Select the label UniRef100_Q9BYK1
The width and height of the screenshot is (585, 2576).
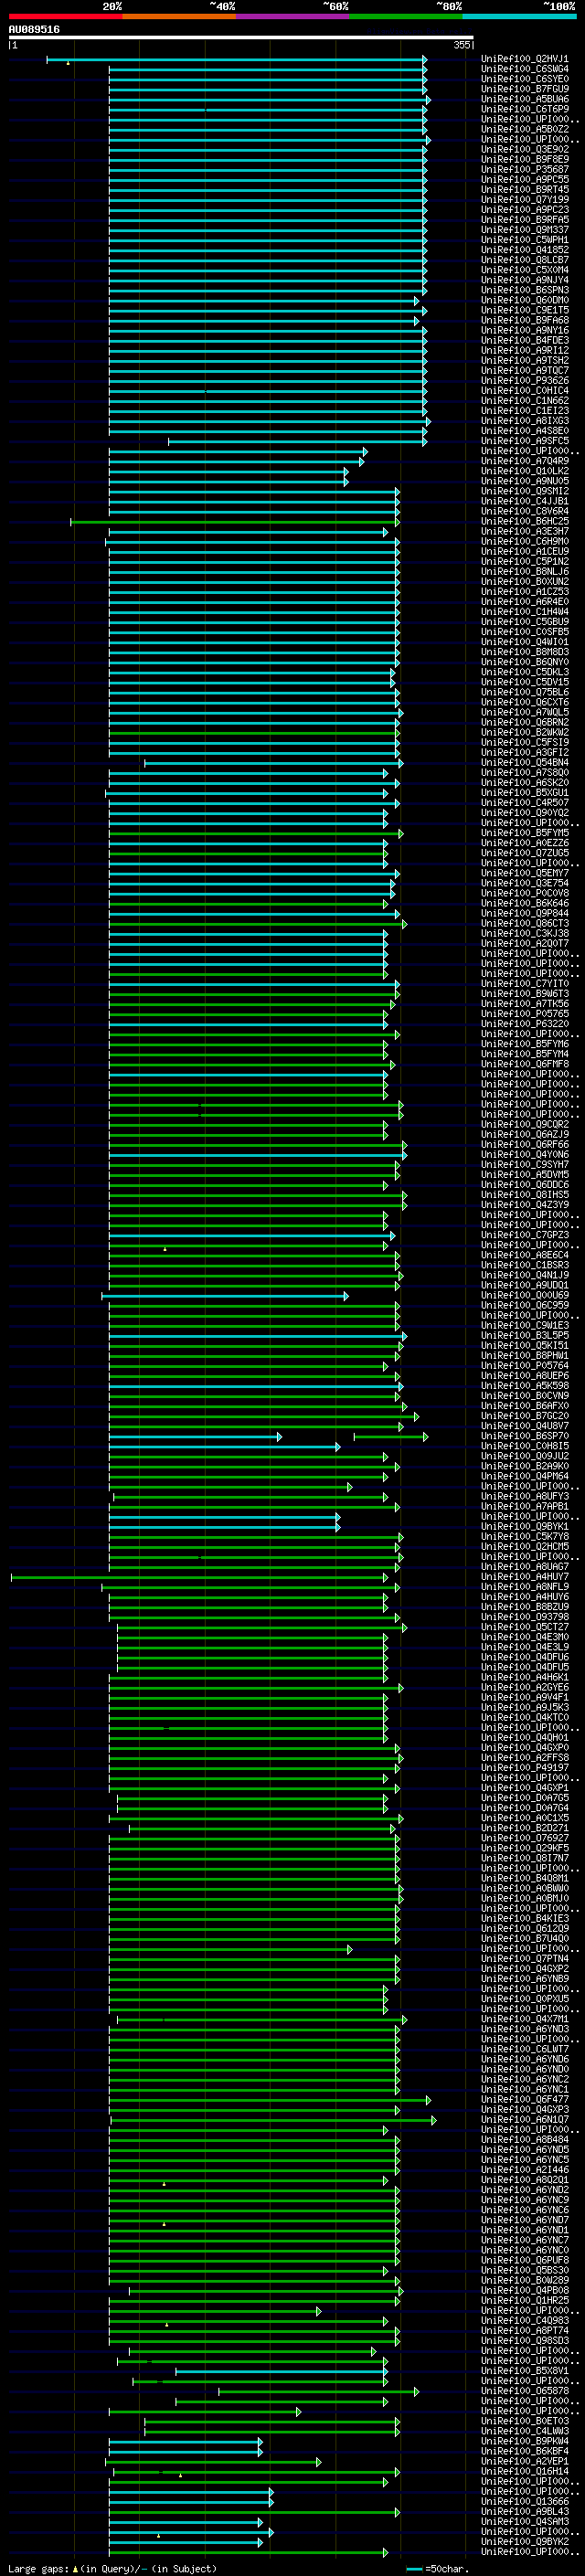tap(525, 1526)
